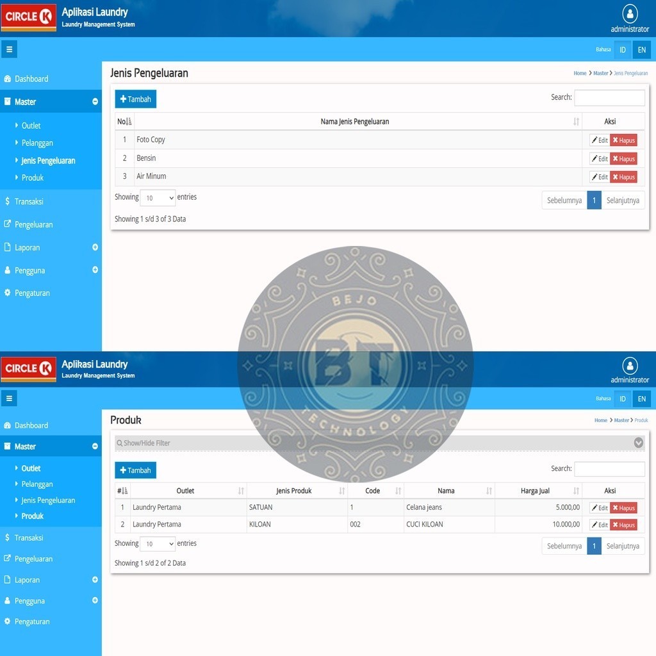This screenshot has height=656, width=656.
Task: Focus Search field on Jenis Pengeluaran page
Action: (x=610, y=97)
